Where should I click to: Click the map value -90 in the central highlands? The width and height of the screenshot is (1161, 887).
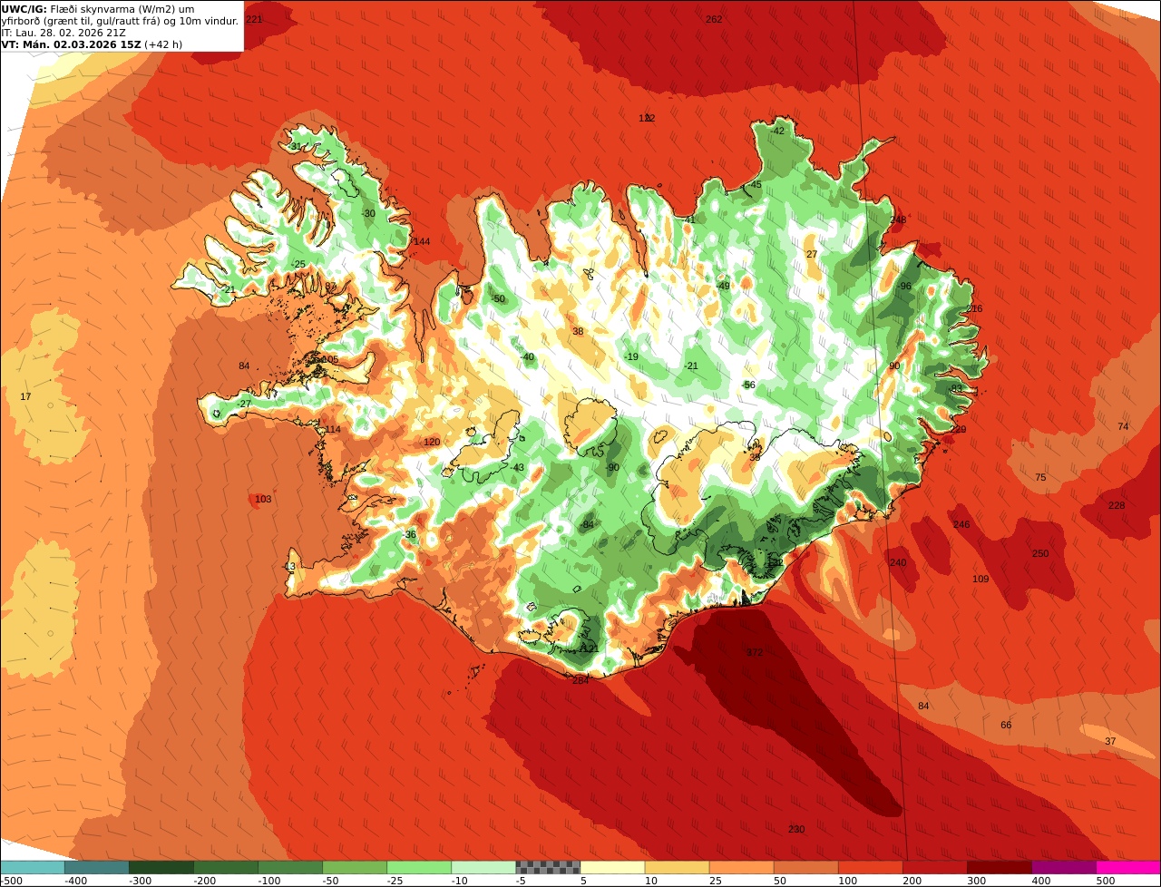click(612, 467)
